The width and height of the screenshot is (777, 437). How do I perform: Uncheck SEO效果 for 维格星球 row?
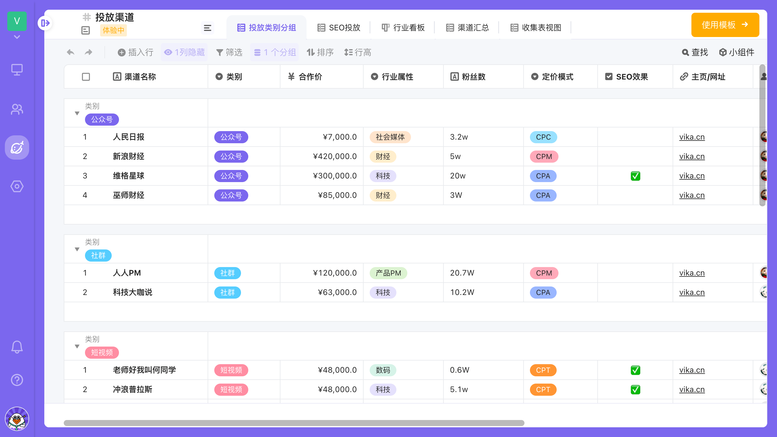tap(635, 176)
